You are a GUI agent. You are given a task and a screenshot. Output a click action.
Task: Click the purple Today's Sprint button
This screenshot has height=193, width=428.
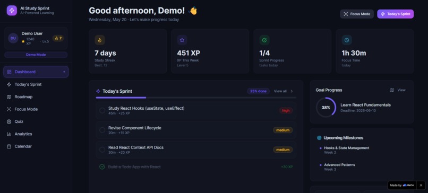tap(396, 14)
